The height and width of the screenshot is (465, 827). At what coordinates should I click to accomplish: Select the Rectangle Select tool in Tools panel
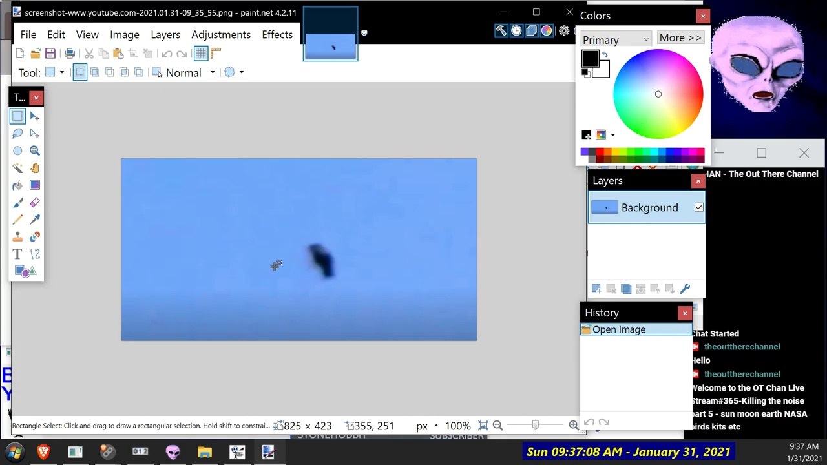pos(17,116)
